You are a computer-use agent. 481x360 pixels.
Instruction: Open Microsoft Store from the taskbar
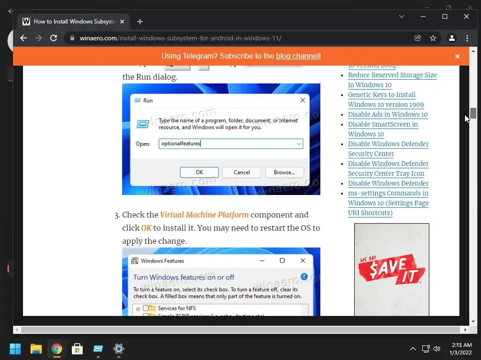pyautogui.click(x=77, y=349)
